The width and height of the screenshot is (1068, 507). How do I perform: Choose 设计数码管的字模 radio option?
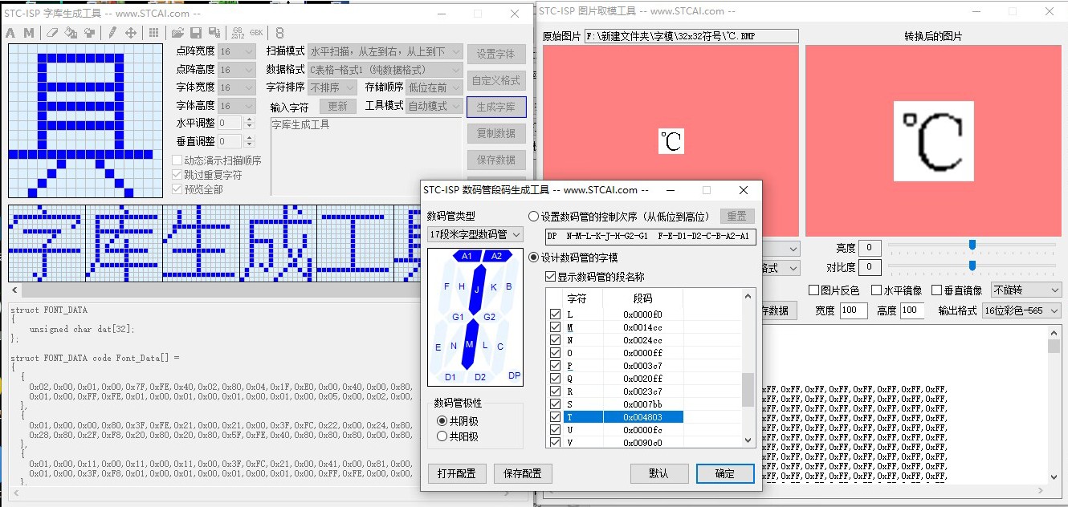click(534, 258)
